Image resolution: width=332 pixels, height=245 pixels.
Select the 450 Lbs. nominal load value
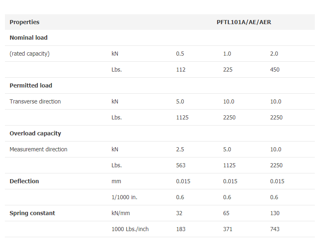click(x=275, y=70)
